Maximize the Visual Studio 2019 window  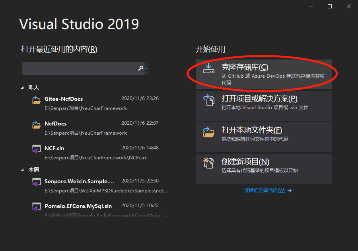tap(330, 6)
